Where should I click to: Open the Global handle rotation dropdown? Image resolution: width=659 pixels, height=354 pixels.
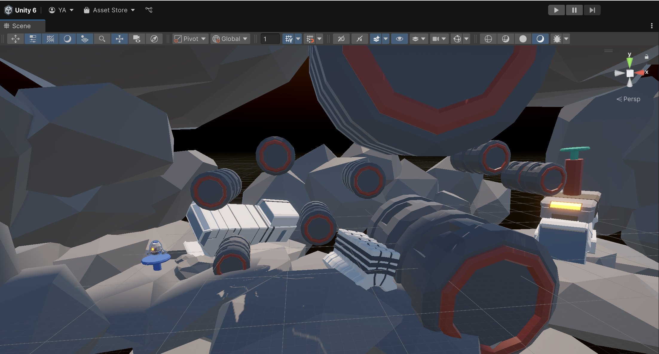coord(230,39)
